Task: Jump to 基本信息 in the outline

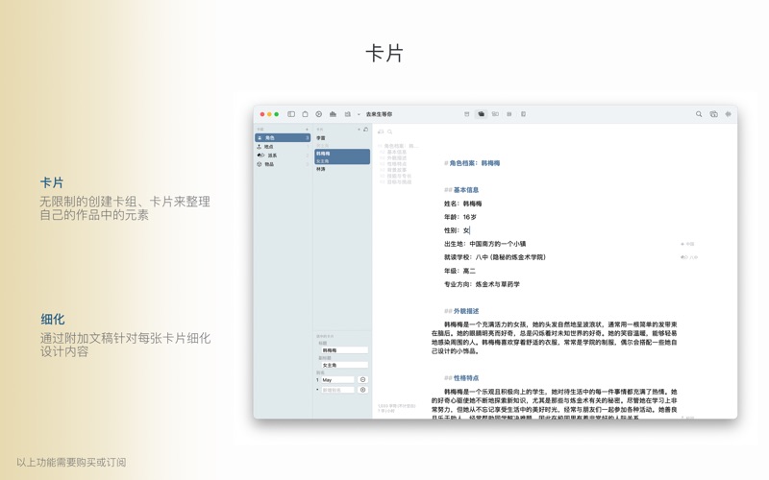Action: [x=396, y=153]
